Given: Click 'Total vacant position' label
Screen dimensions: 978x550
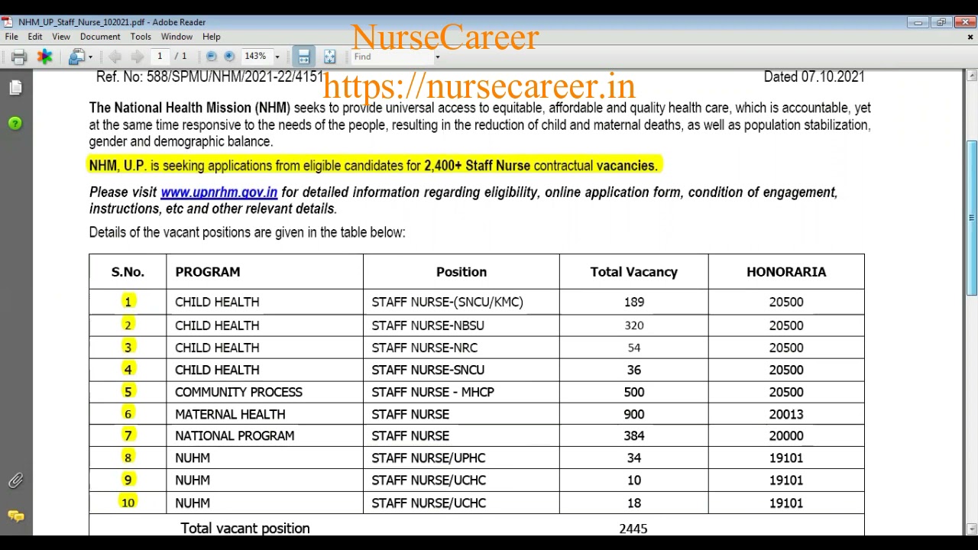Looking at the screenshot, I should [x=245, y=529].
